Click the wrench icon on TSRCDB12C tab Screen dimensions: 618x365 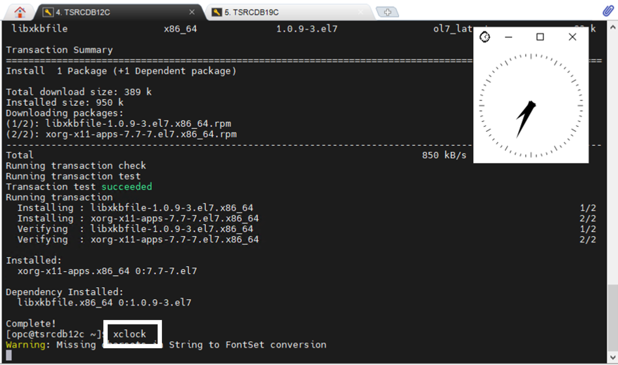pos(48,12)
